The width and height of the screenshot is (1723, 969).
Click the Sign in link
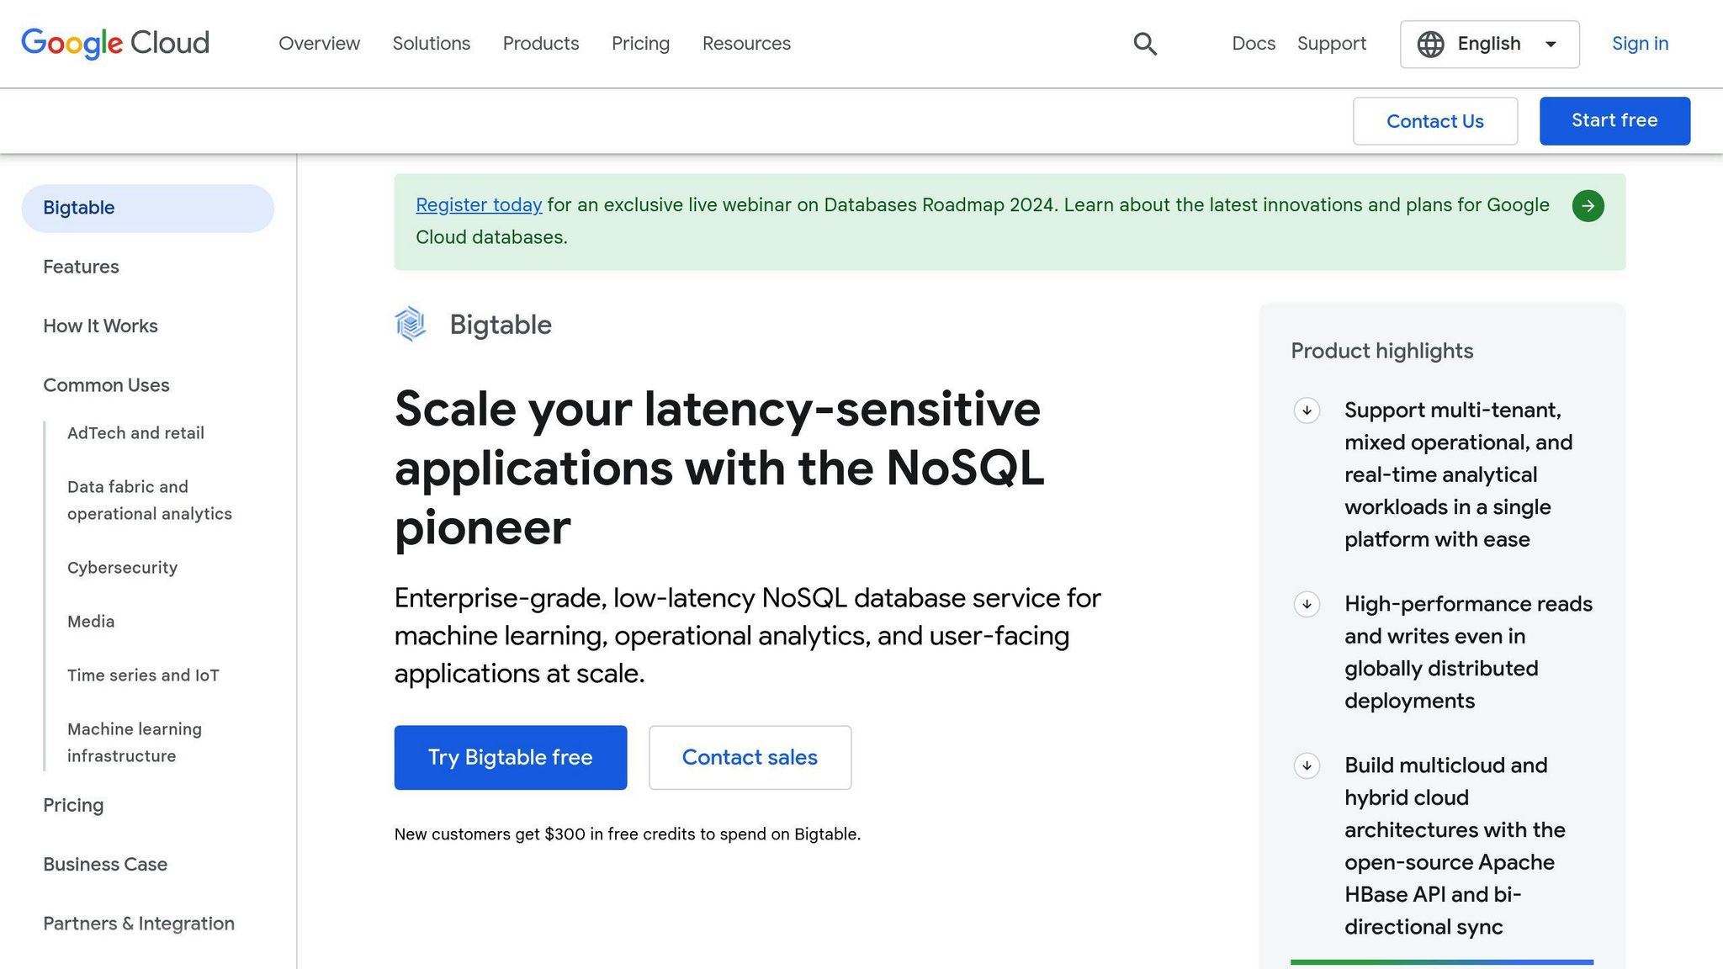tap(1639, 43)
